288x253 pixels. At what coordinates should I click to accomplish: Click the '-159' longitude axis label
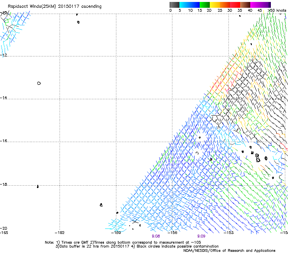[x=116, y=233]
